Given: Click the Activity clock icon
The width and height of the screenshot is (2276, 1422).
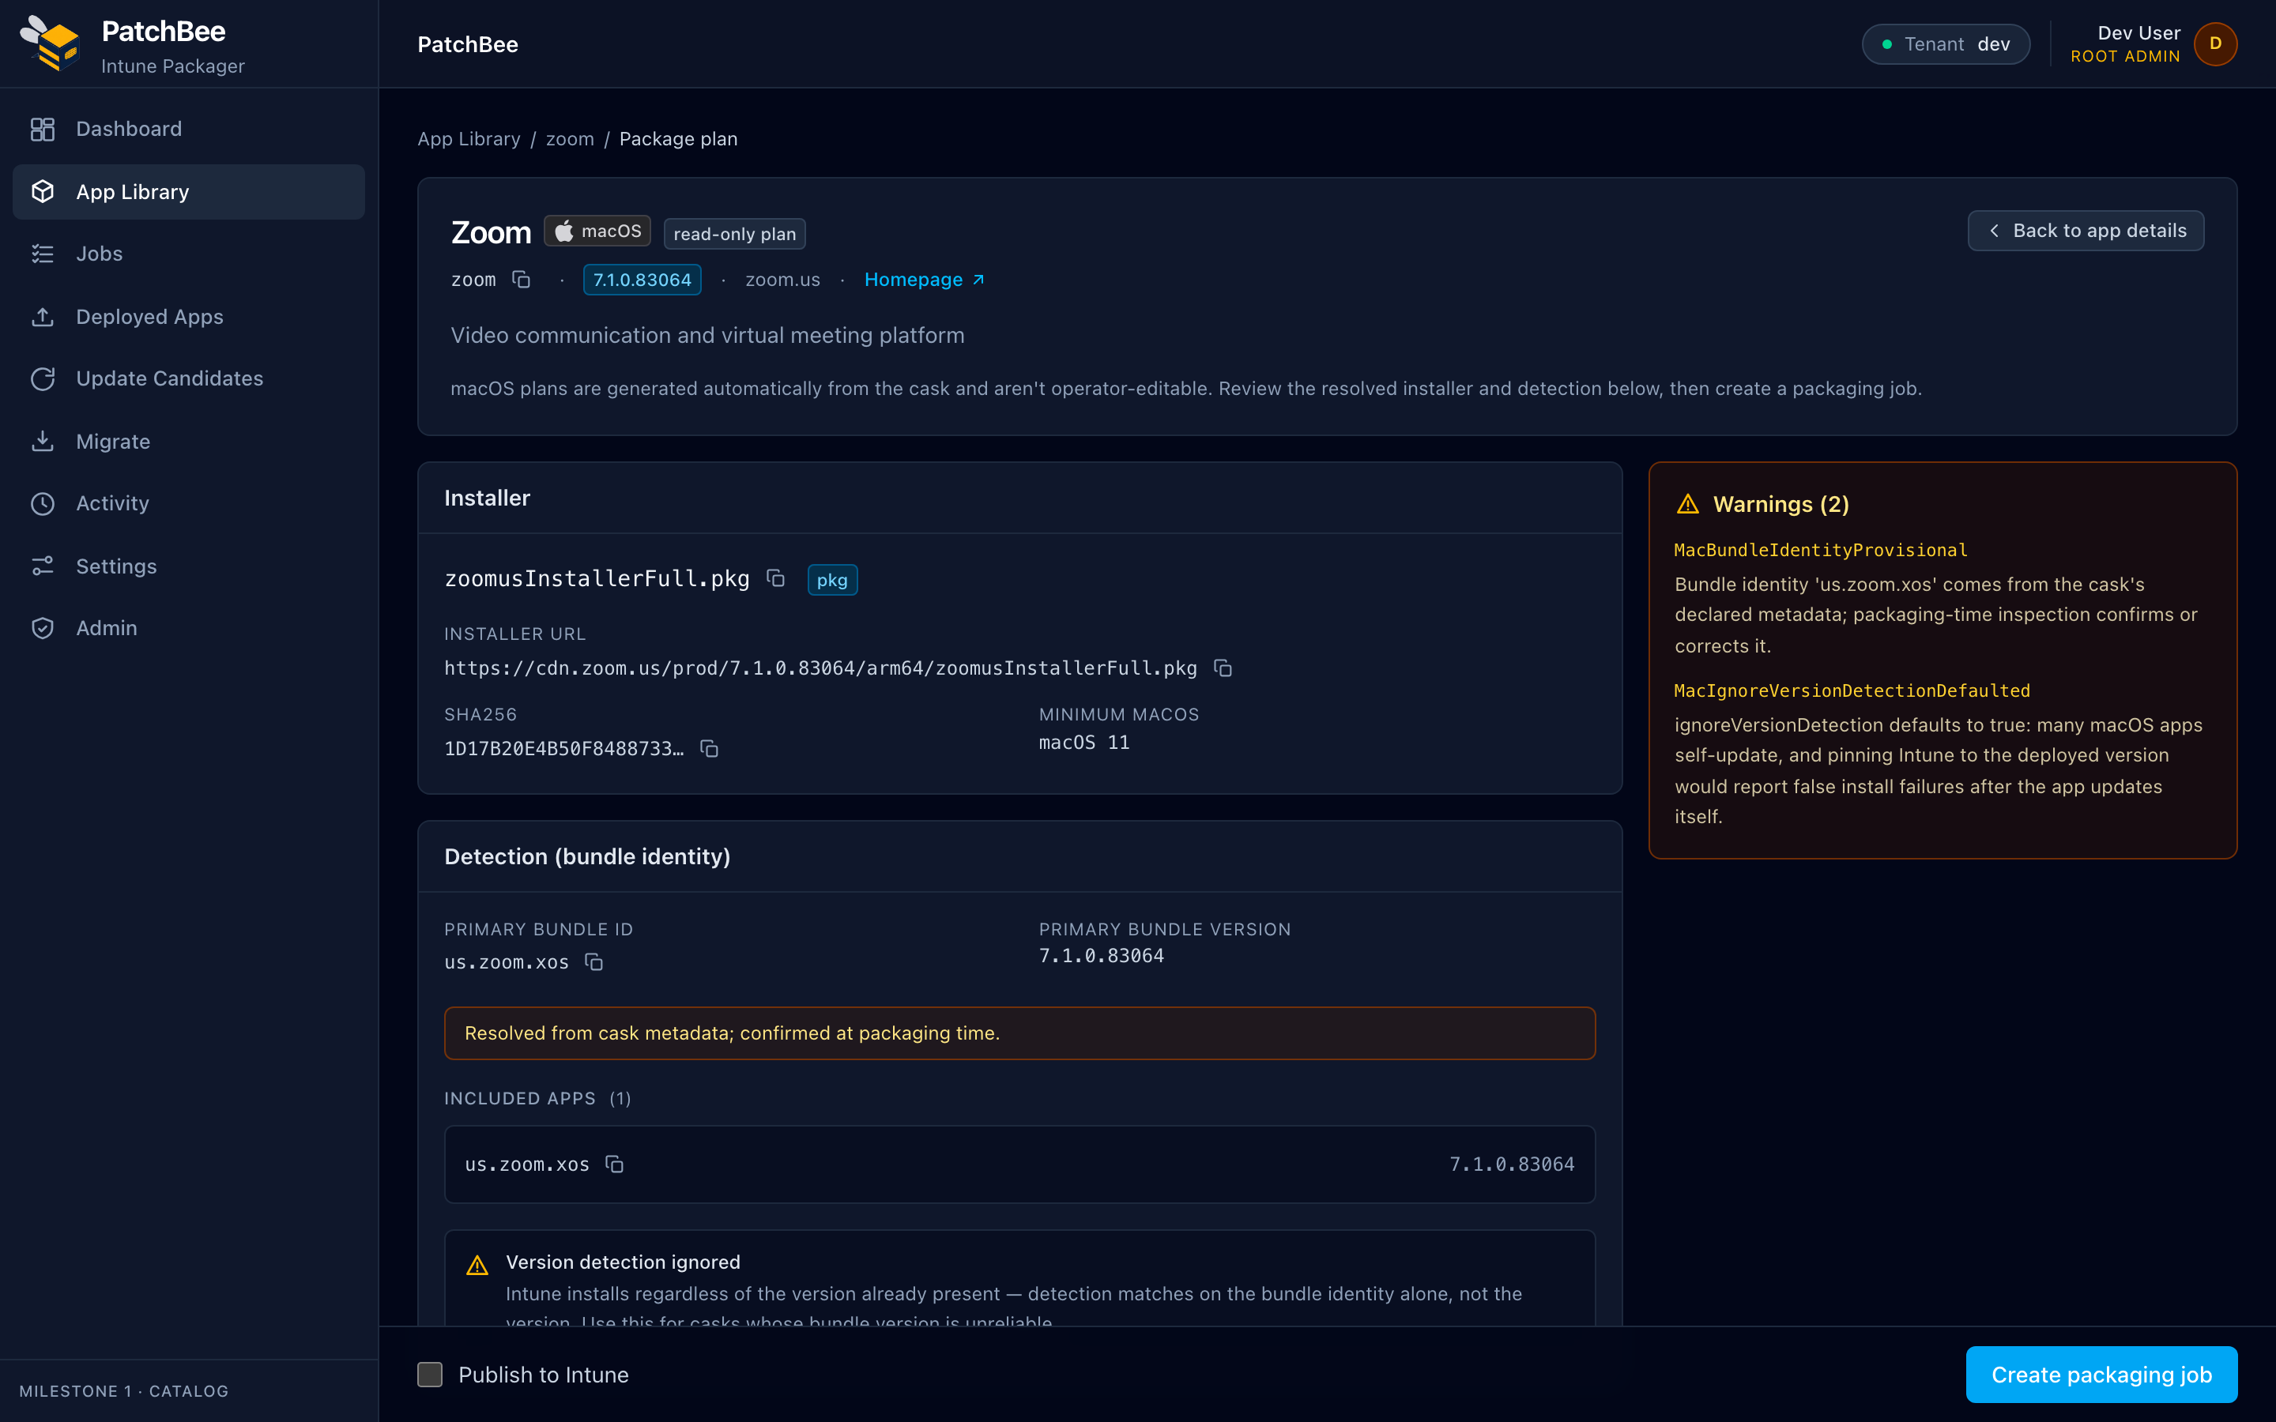Looking at the screenshot, I should tap(43, 503).
